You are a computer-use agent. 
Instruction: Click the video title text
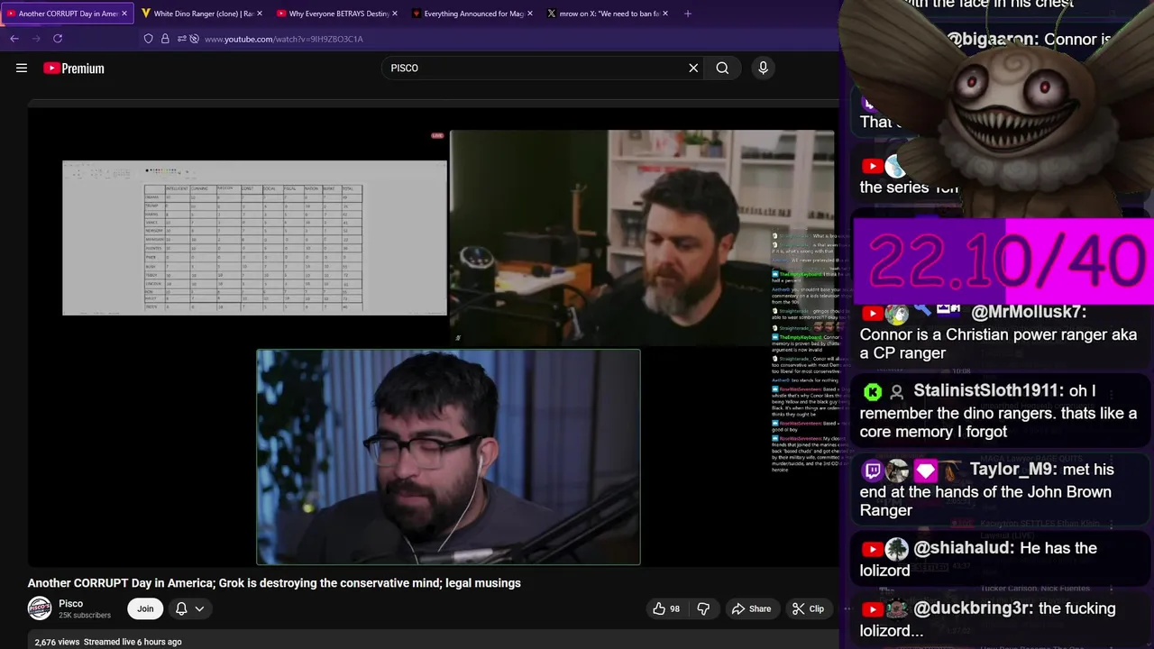[274, 583]
